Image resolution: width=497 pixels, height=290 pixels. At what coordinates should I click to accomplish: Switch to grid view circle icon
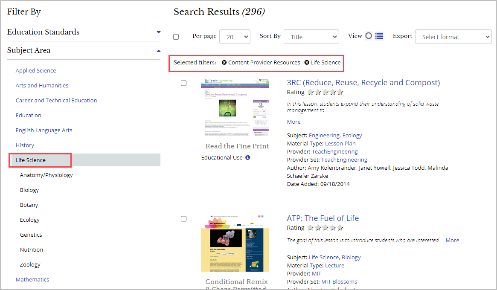(368, 36)
